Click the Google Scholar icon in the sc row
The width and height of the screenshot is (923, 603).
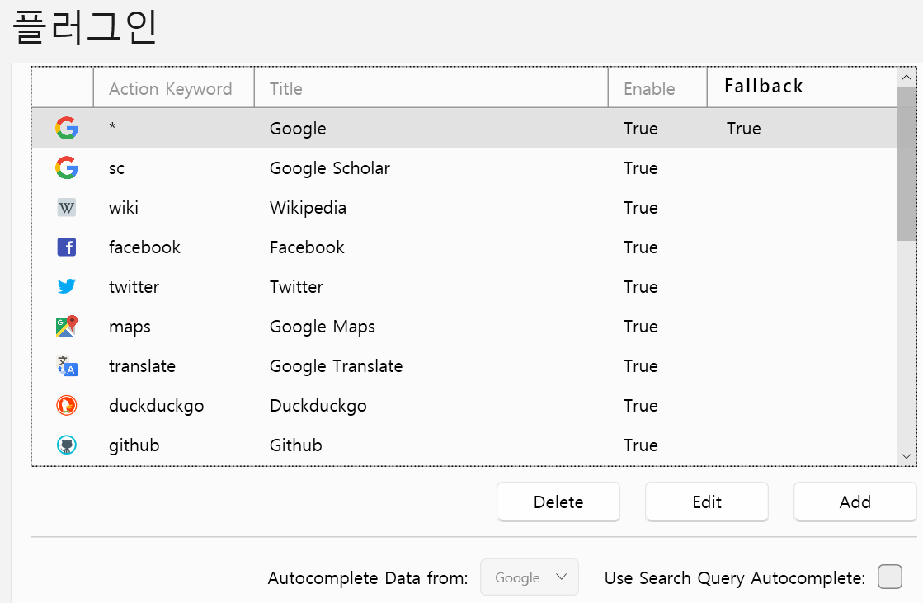[67, 167]
